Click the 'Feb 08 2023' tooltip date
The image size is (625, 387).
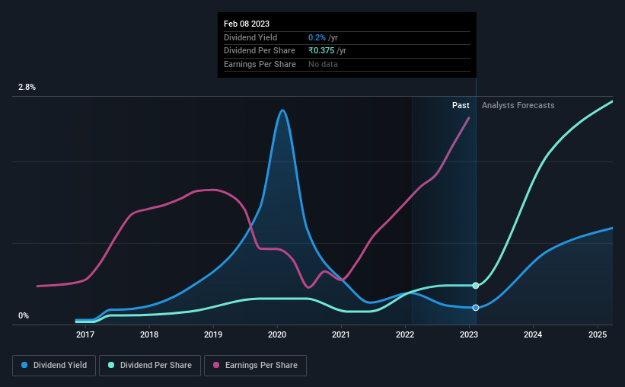(x=247, y=24)
